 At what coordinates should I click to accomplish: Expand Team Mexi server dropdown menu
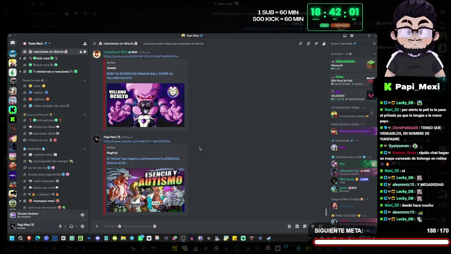click(x=49, y=44)
